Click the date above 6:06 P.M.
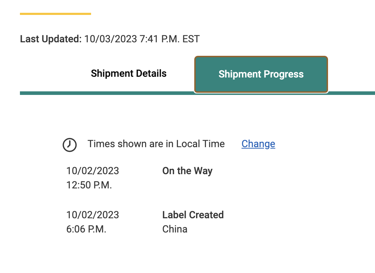Screen dimensions: 375x273 tap(93, 215)
